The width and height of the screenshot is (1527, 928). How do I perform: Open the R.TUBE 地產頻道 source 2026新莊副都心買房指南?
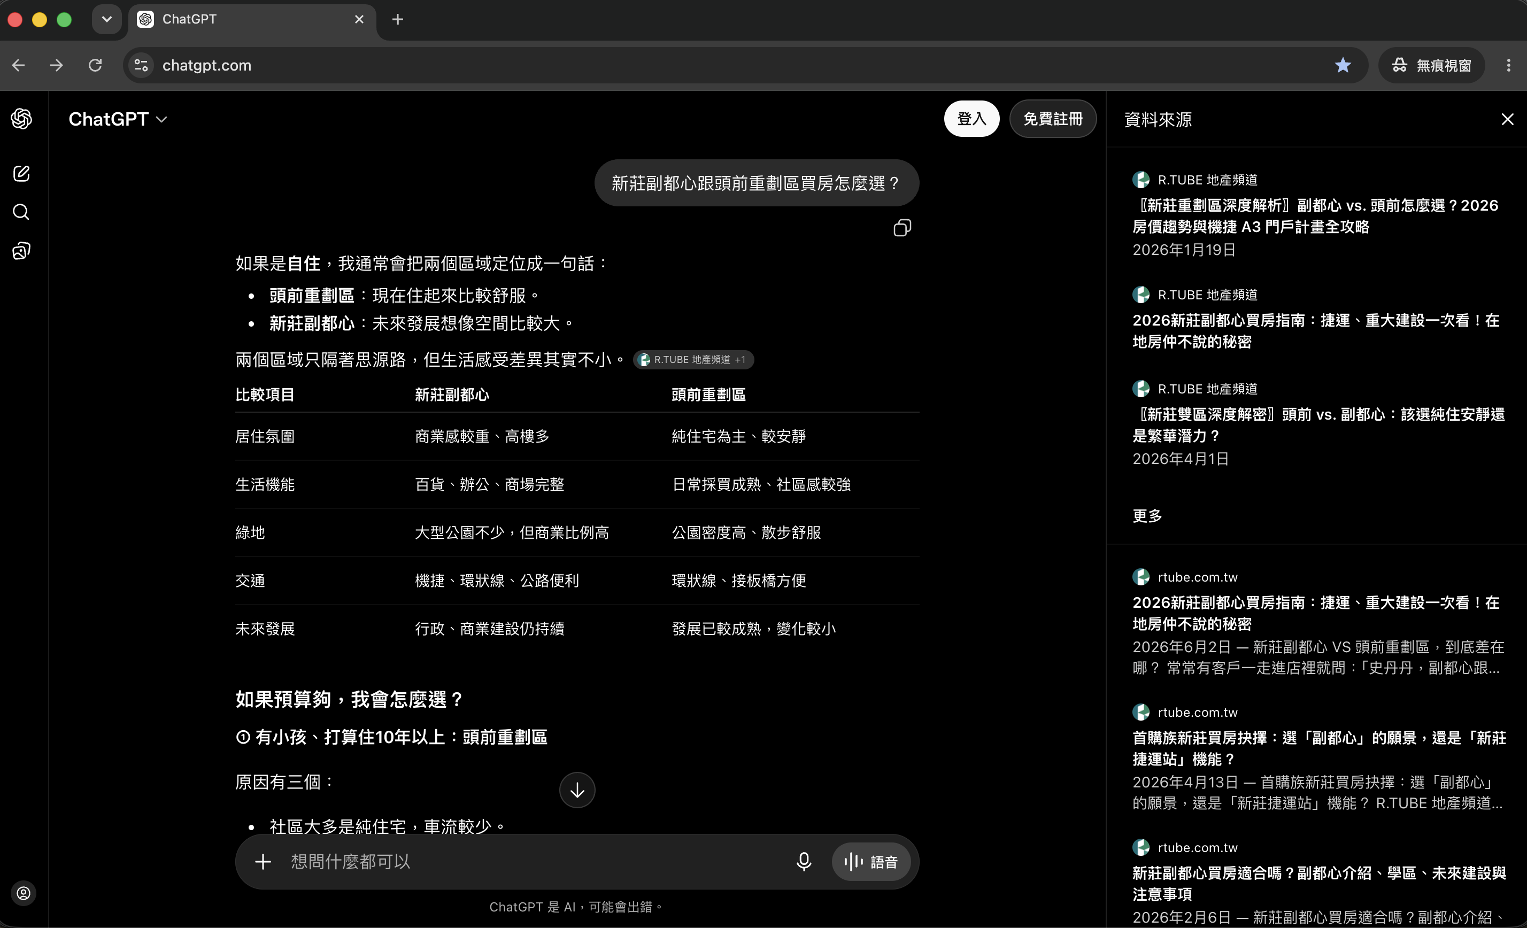pos(1315,331)
